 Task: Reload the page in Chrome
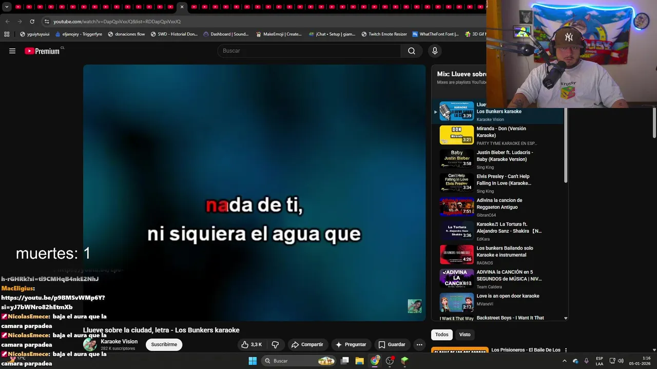tap(32, 22)
